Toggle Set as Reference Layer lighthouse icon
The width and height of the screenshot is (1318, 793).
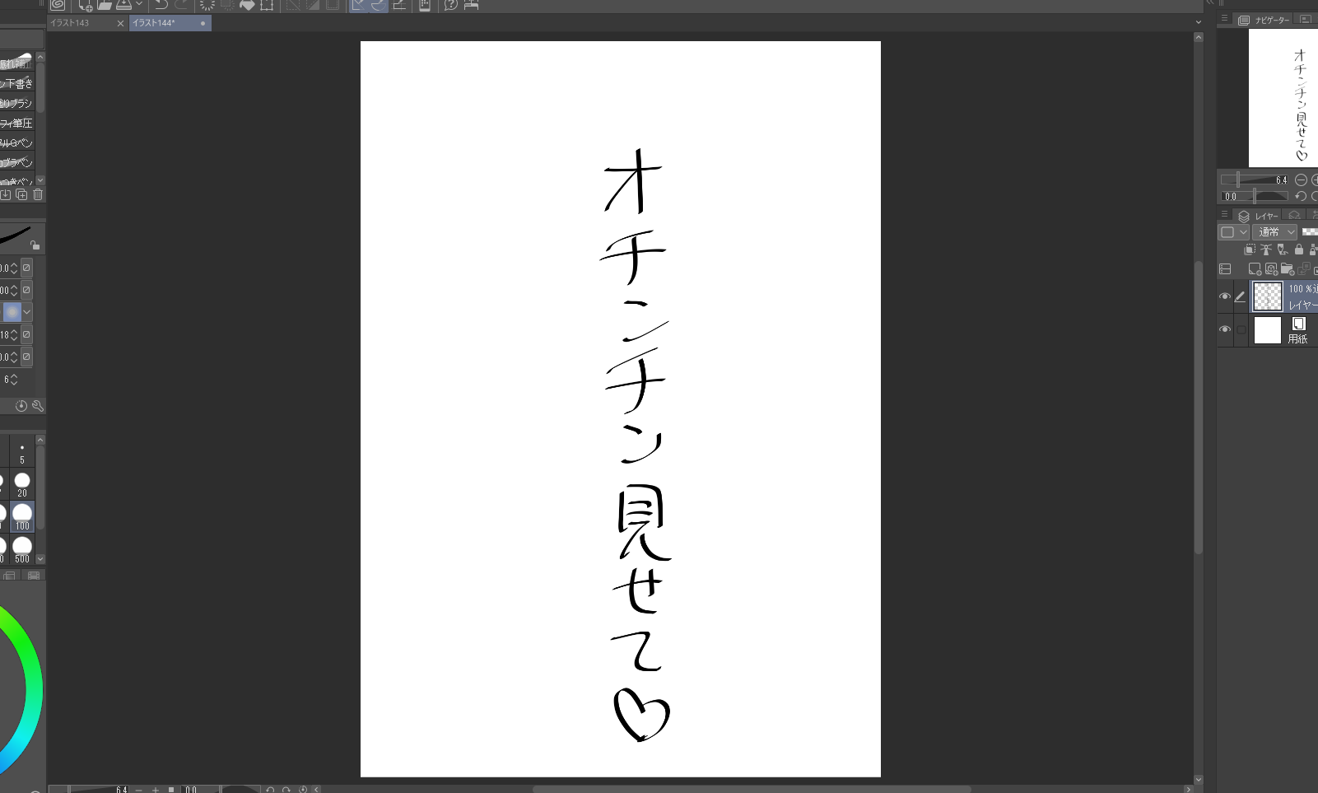point(1266,250)
